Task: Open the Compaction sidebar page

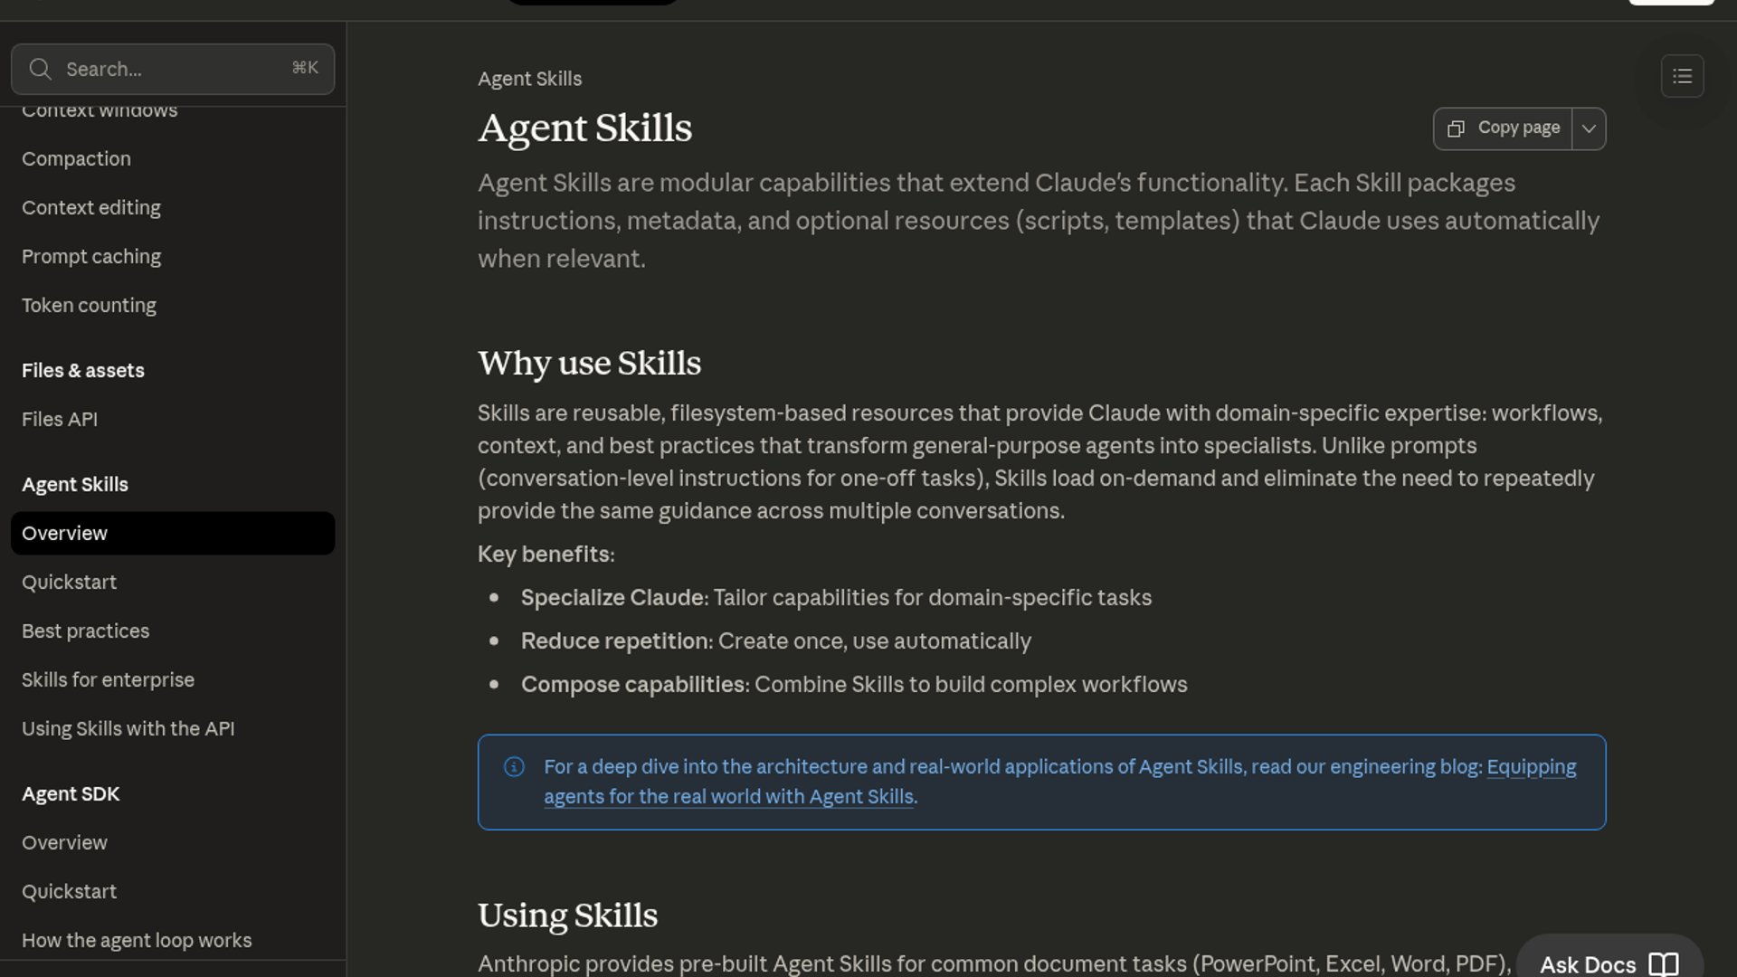Action: (76, 159)
